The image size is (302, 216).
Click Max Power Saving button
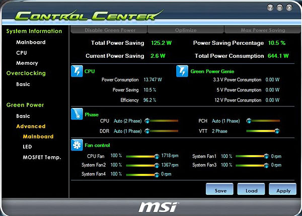[263, 30]
